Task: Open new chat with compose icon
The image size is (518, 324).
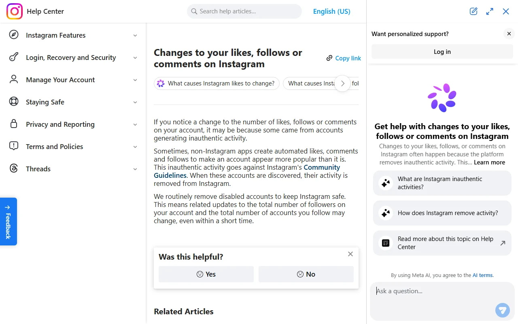Action: (x=473, y=11)
